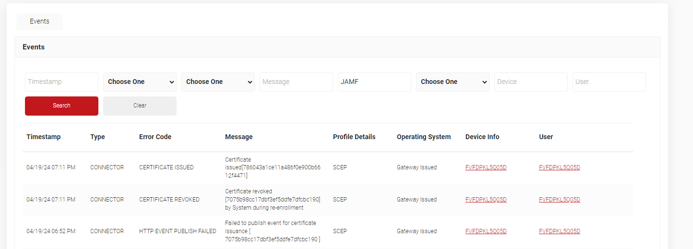Switch to the Events tab

39,22
